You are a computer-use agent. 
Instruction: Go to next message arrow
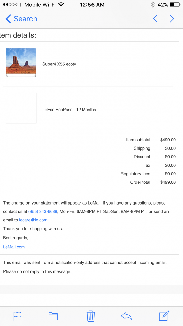click(x=172, y=19)
